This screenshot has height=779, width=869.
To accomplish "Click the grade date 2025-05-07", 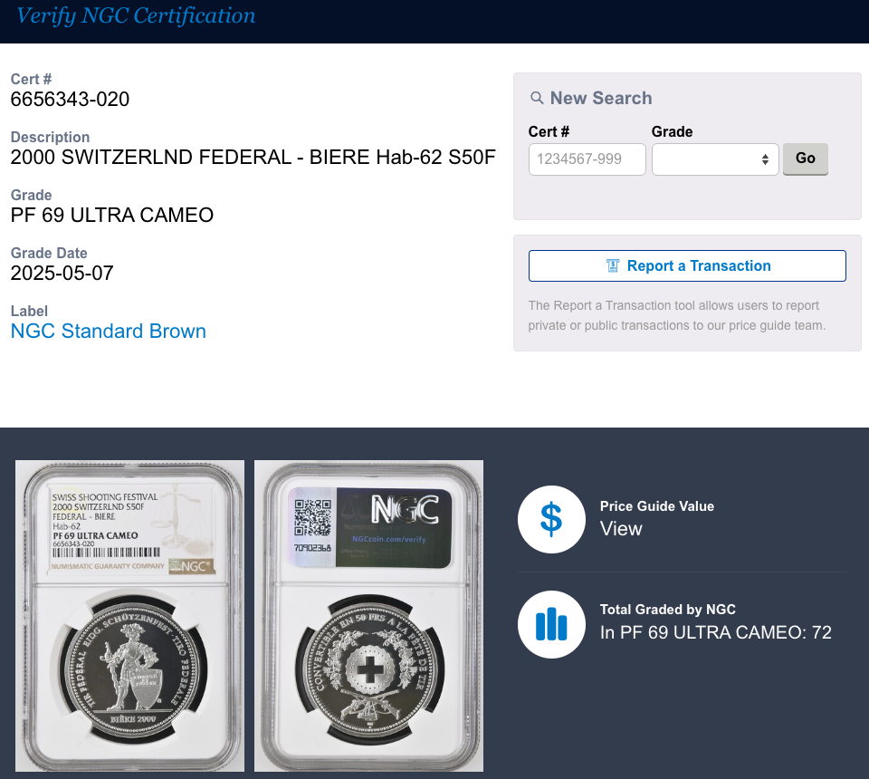I will 62,274.
